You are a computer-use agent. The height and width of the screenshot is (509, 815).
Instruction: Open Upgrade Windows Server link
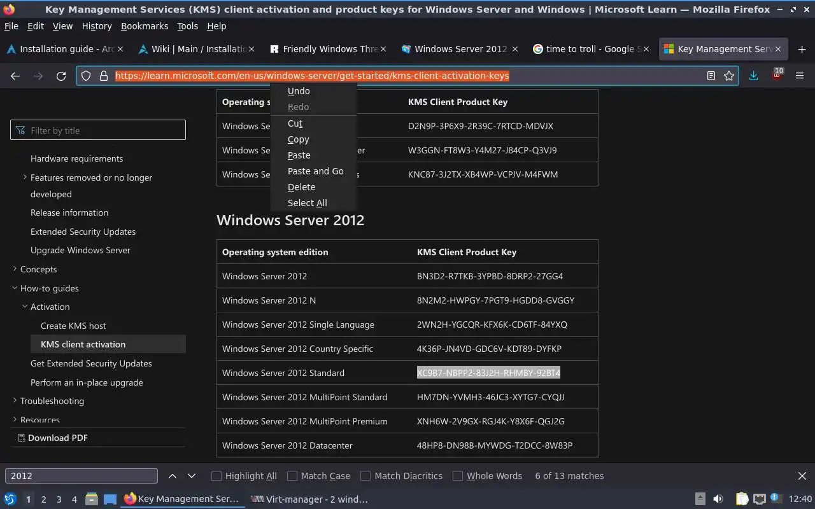click(x=80, y=250)
